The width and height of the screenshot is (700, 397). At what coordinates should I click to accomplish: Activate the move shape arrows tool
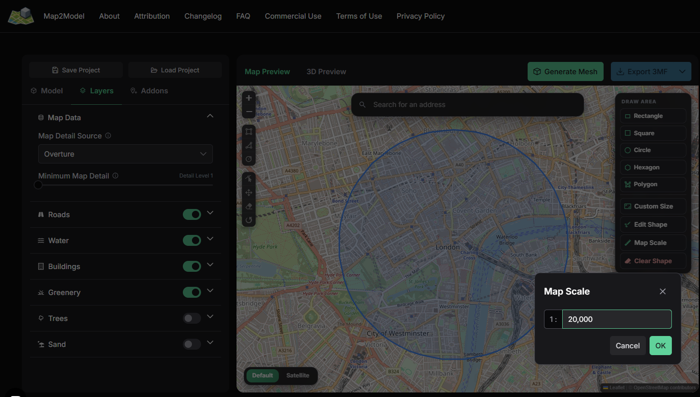[x=249, y=193]
